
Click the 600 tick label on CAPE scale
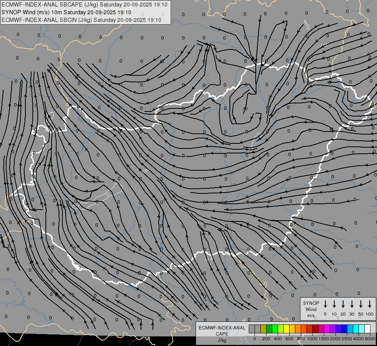(x=289, y=339)
